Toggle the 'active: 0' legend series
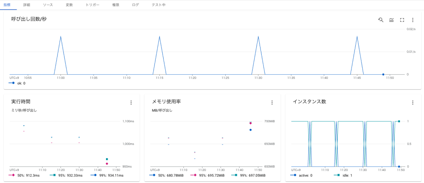Image resolution: width=424 pixels, height=183 pixels. pyautogui.click(x=303, y=175)
